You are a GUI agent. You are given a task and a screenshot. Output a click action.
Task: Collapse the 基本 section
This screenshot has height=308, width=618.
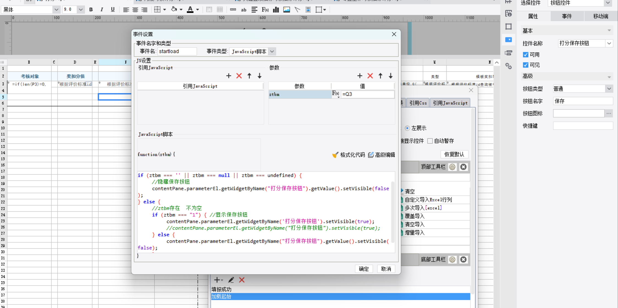click(x=609, y=30)
